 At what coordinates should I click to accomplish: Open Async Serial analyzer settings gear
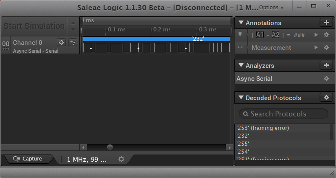(326, 78)
